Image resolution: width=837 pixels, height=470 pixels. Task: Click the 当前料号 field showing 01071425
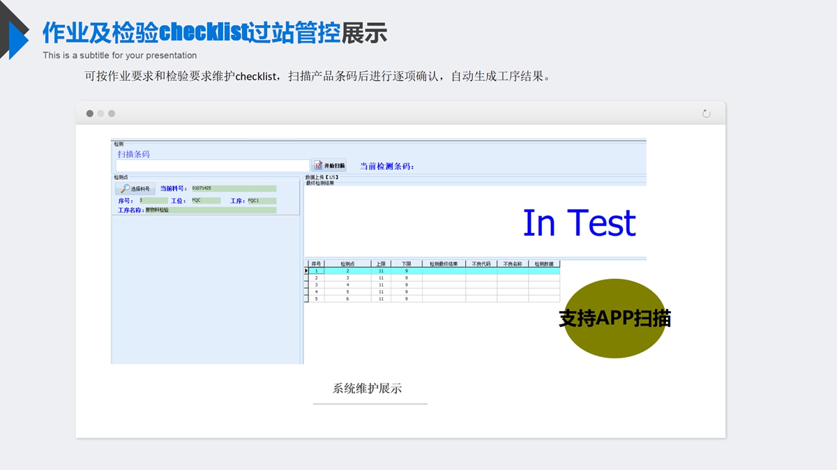233,188
